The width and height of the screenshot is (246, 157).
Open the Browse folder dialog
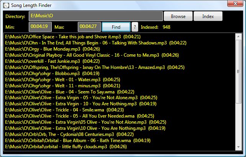pos(178,16)
